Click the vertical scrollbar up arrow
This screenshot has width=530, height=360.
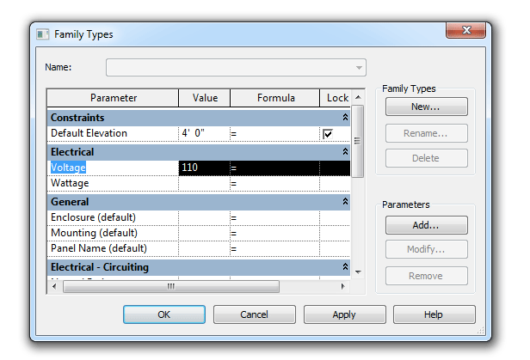click(358, 97)
